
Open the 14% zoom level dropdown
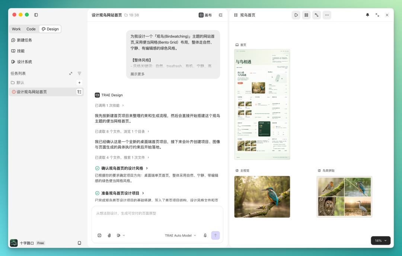381,241
